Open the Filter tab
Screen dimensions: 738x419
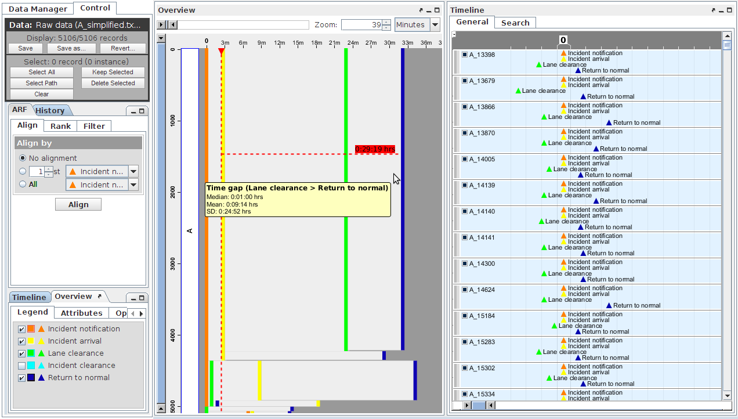point(94,126)
